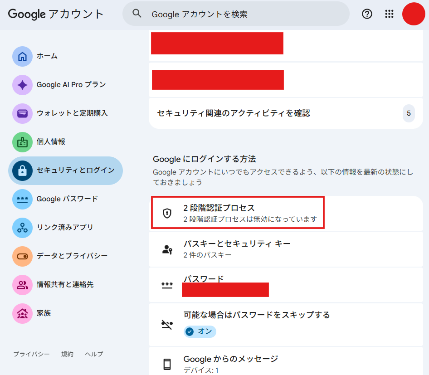
Task: Click the ホーム house icon
Action: pos(22,56)
